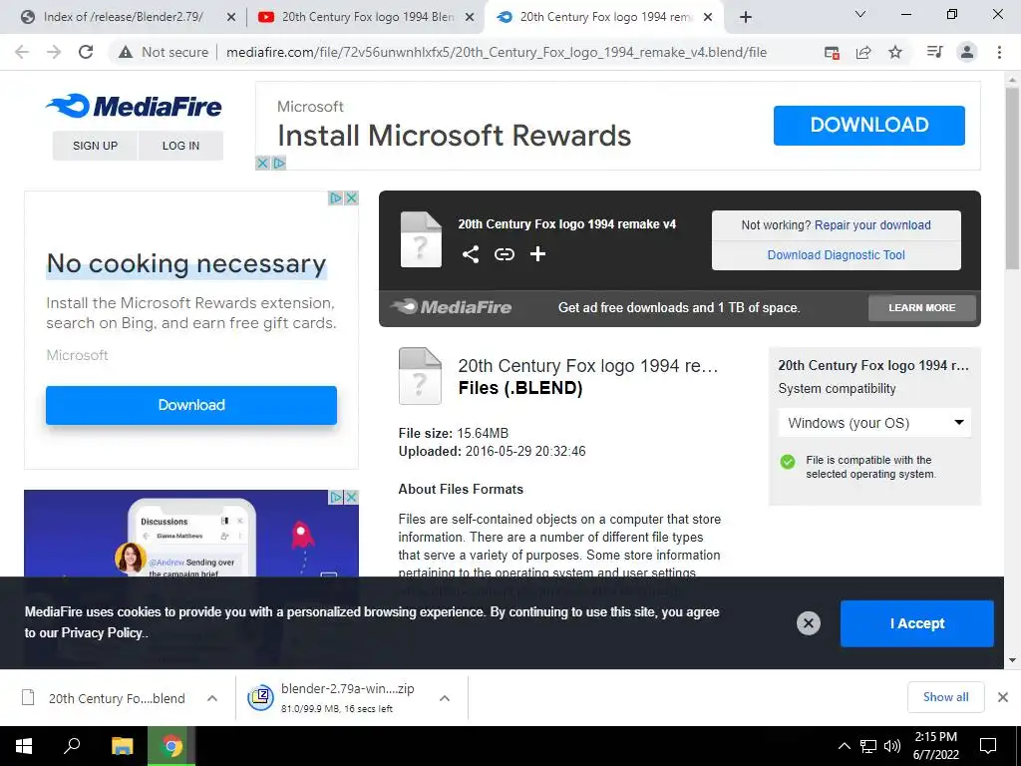Image resolution: width=1021 pixels, height=766 pixels.
Task: Click the LEARN MORE button
Action: pyautogui.click(x=922, y=307)
